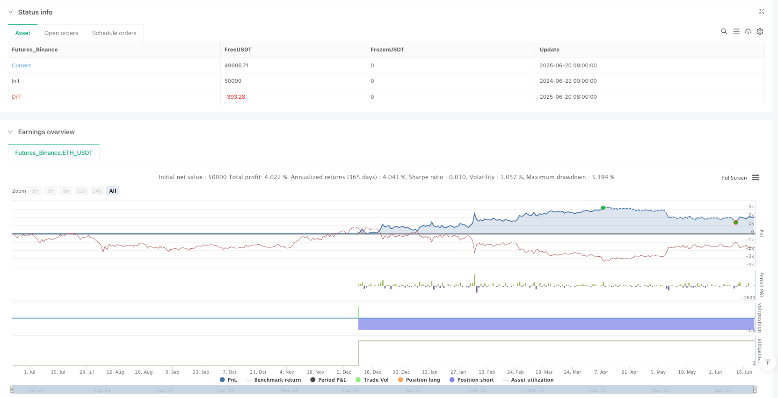The width and height of the screenshot is (778, 398).
Task: Select the All zoom range button
Action: [113, 191]
